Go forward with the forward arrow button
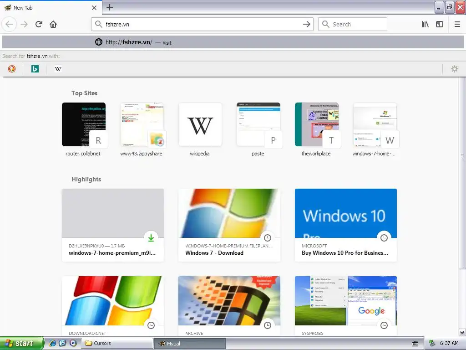Viewport: 466px width, 350px height. click(24, 24)
